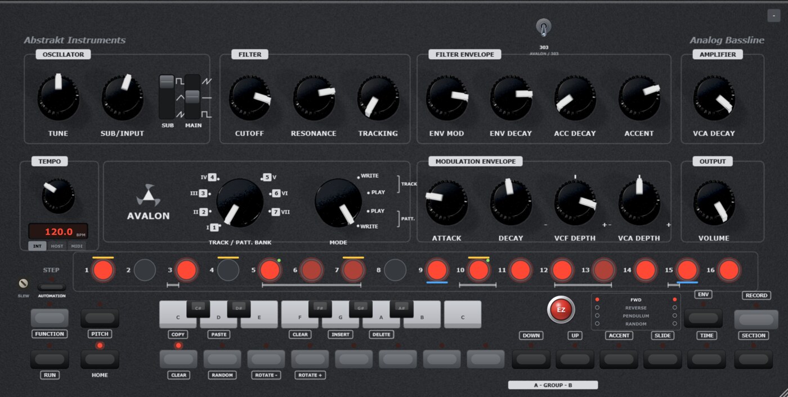Select REVERSE play direction

point(635,308)
